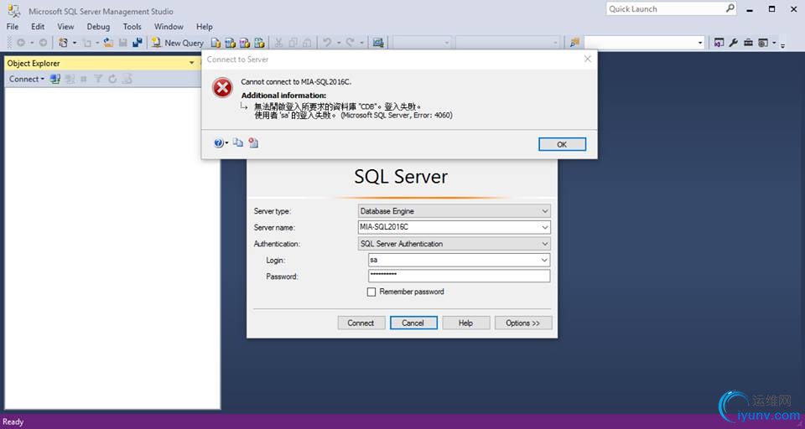The height and width of the screenshot is (429, 805).
Task: Open the File menu
Action: tap(13, 26)
